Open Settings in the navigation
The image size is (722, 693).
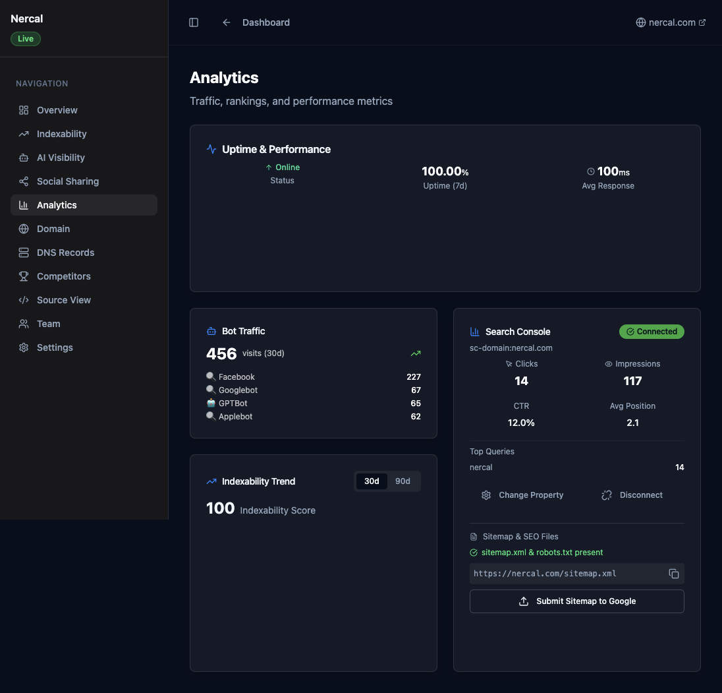coord(84,347)
